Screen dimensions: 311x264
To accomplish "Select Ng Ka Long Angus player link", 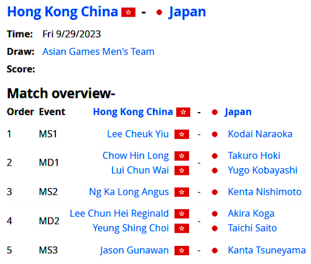I will (x=129, y=192).
